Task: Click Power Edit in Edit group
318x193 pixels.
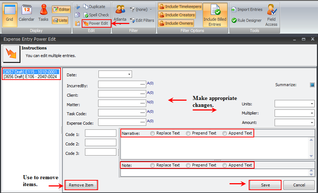Action: [96, 23]
